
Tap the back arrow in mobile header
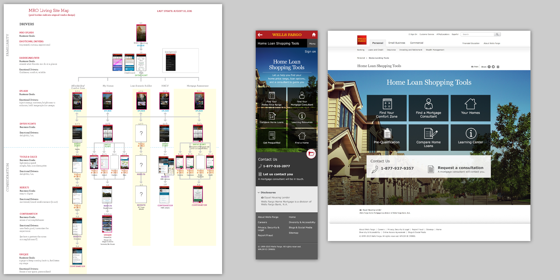tap(260, 35)
